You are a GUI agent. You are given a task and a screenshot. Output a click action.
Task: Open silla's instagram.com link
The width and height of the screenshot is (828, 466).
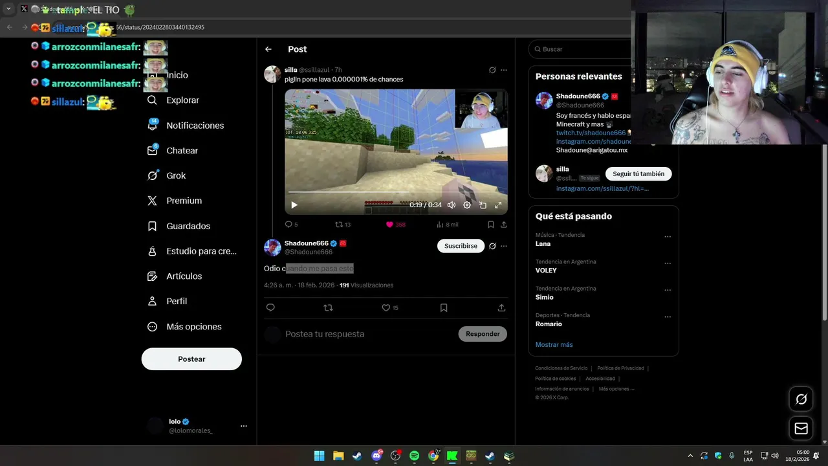coord(602,188)
